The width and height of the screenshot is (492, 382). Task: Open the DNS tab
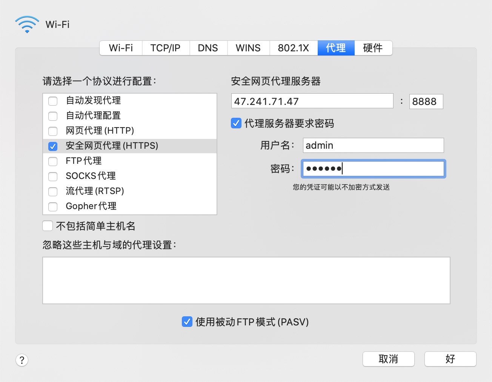click(208, 48)
